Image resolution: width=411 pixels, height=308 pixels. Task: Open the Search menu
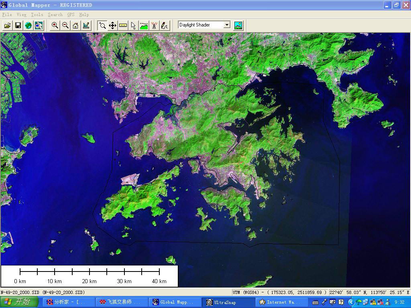point(55,14)
